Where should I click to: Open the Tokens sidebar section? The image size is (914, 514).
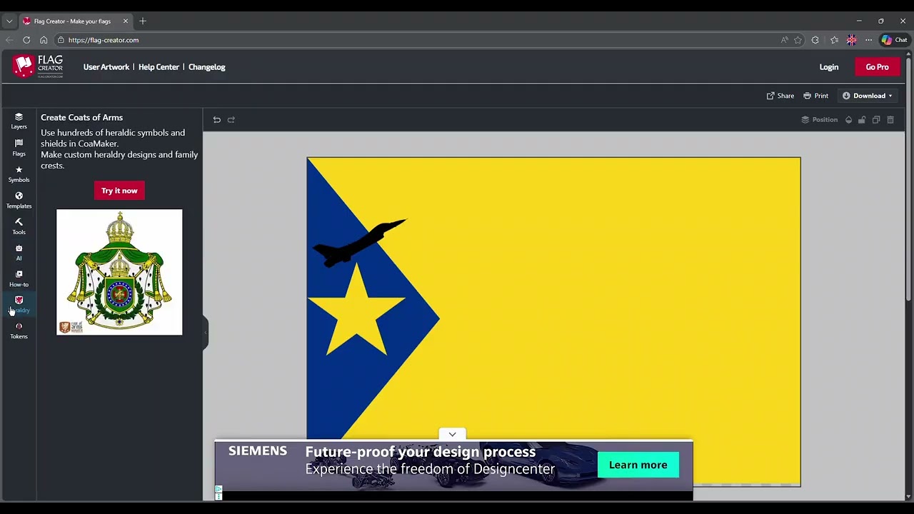[19, 331]
